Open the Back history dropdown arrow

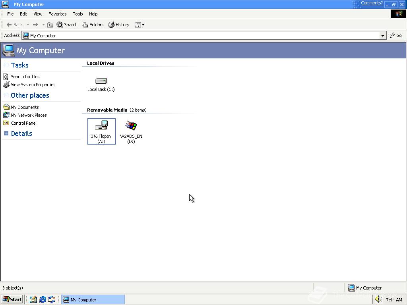(x=28, y=25)
